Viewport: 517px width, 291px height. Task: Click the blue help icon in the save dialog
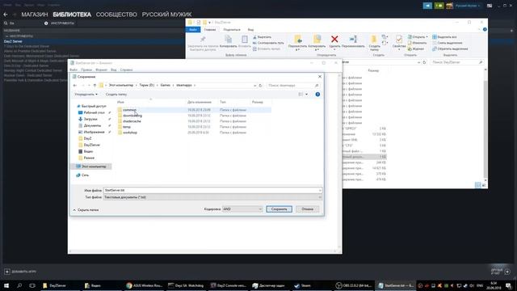(317, 95)
